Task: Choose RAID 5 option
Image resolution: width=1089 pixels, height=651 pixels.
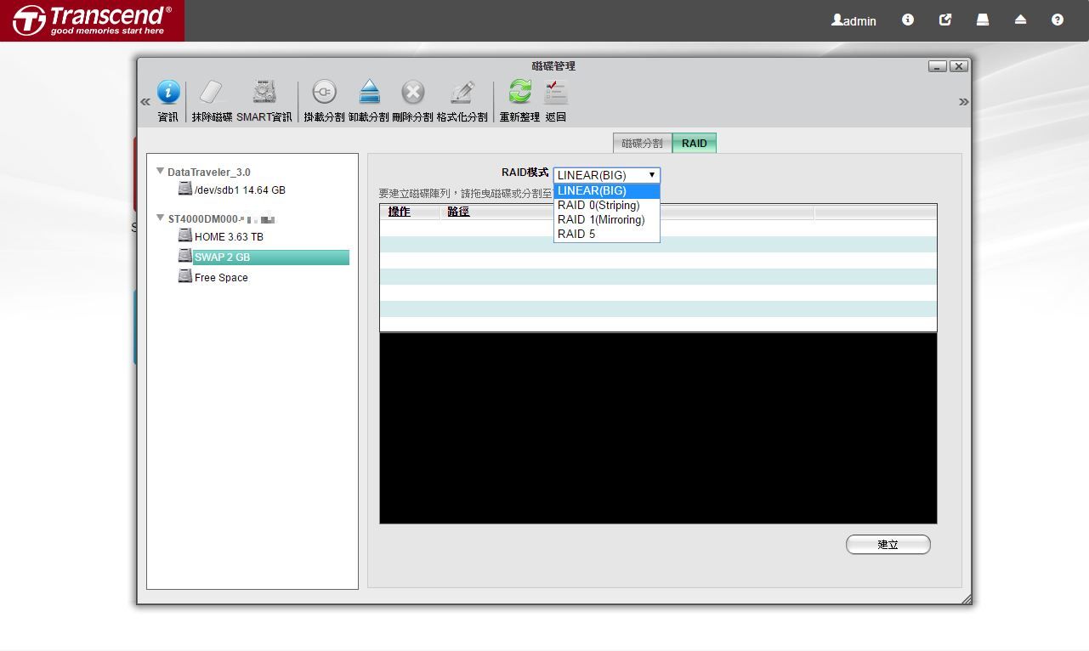Action: pos(606,234)
